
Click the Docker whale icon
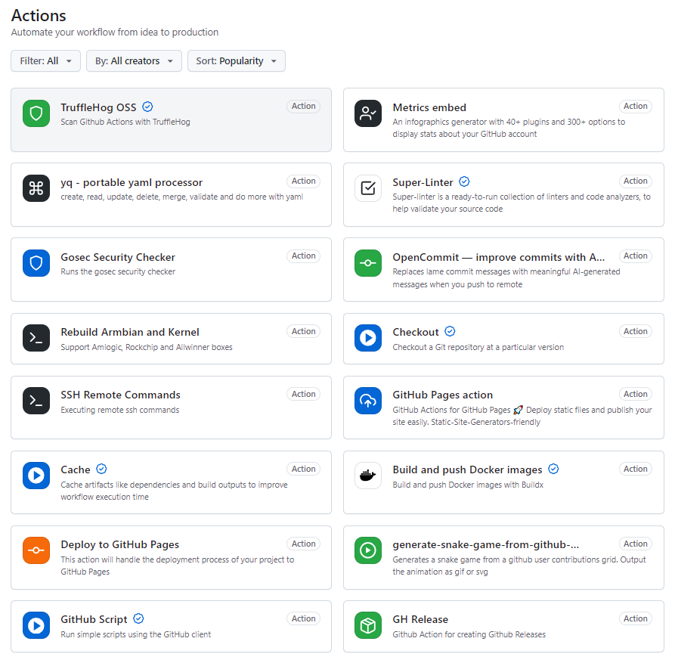(x=368, y=476)
